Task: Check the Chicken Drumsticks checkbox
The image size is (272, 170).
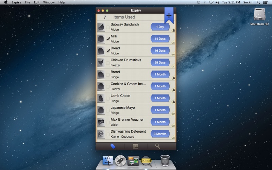Action: 108,63
